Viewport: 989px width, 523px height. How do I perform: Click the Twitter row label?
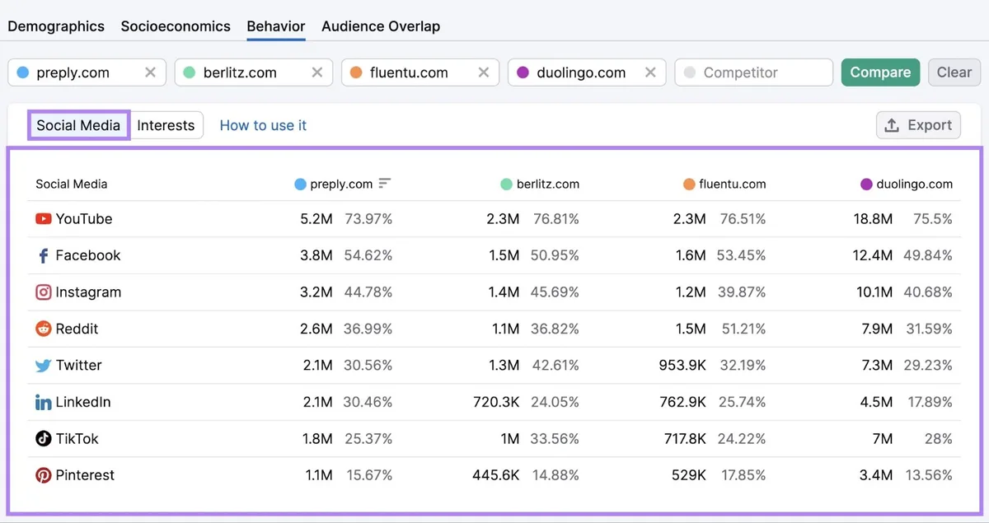point(79,366)
